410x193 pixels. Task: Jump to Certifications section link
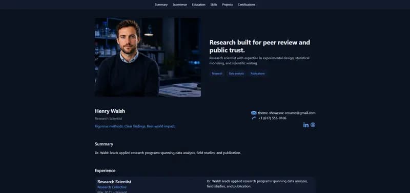[247, 5]
